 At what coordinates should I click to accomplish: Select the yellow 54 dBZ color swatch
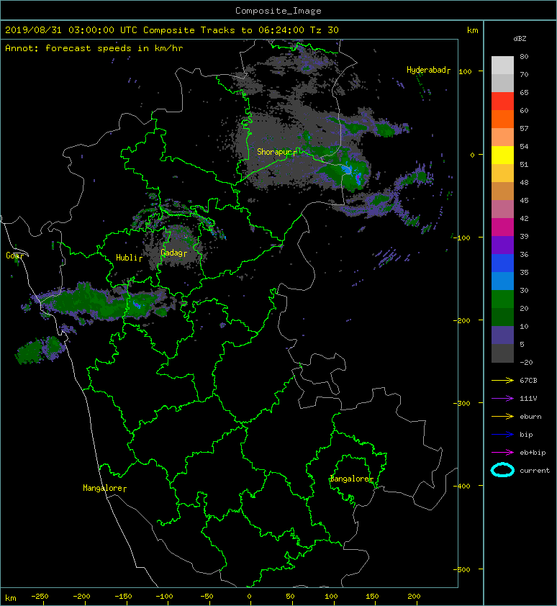[x=502, y=155]
